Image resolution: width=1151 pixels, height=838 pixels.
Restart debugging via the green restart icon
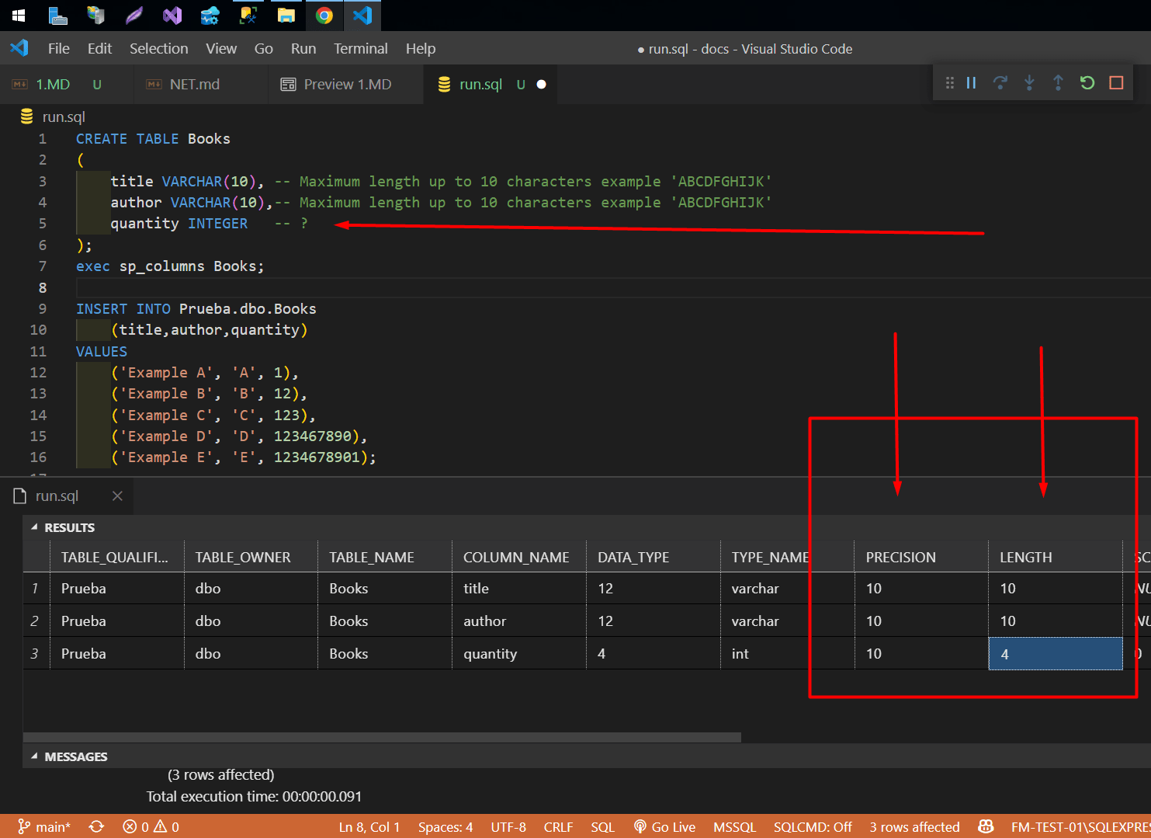click(1087, 82)
